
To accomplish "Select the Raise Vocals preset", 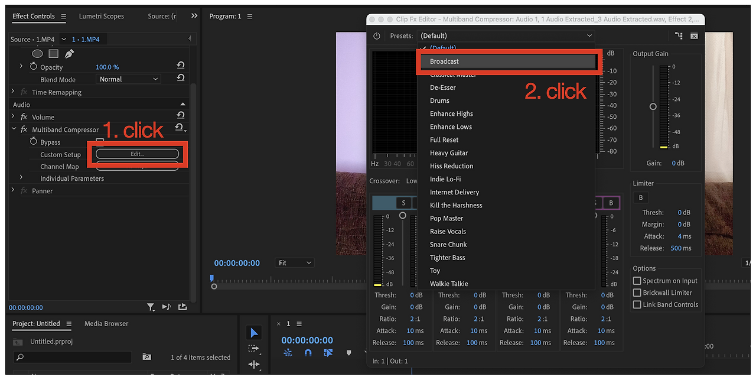I will click(x=506, y=231).
